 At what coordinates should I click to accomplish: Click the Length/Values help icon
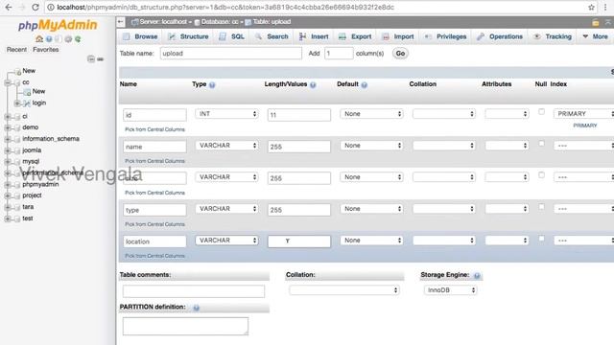point(313,85)
